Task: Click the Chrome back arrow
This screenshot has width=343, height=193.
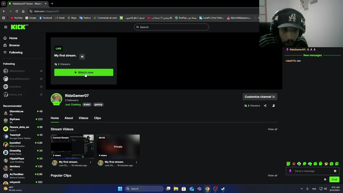Action: pos(4,11)
